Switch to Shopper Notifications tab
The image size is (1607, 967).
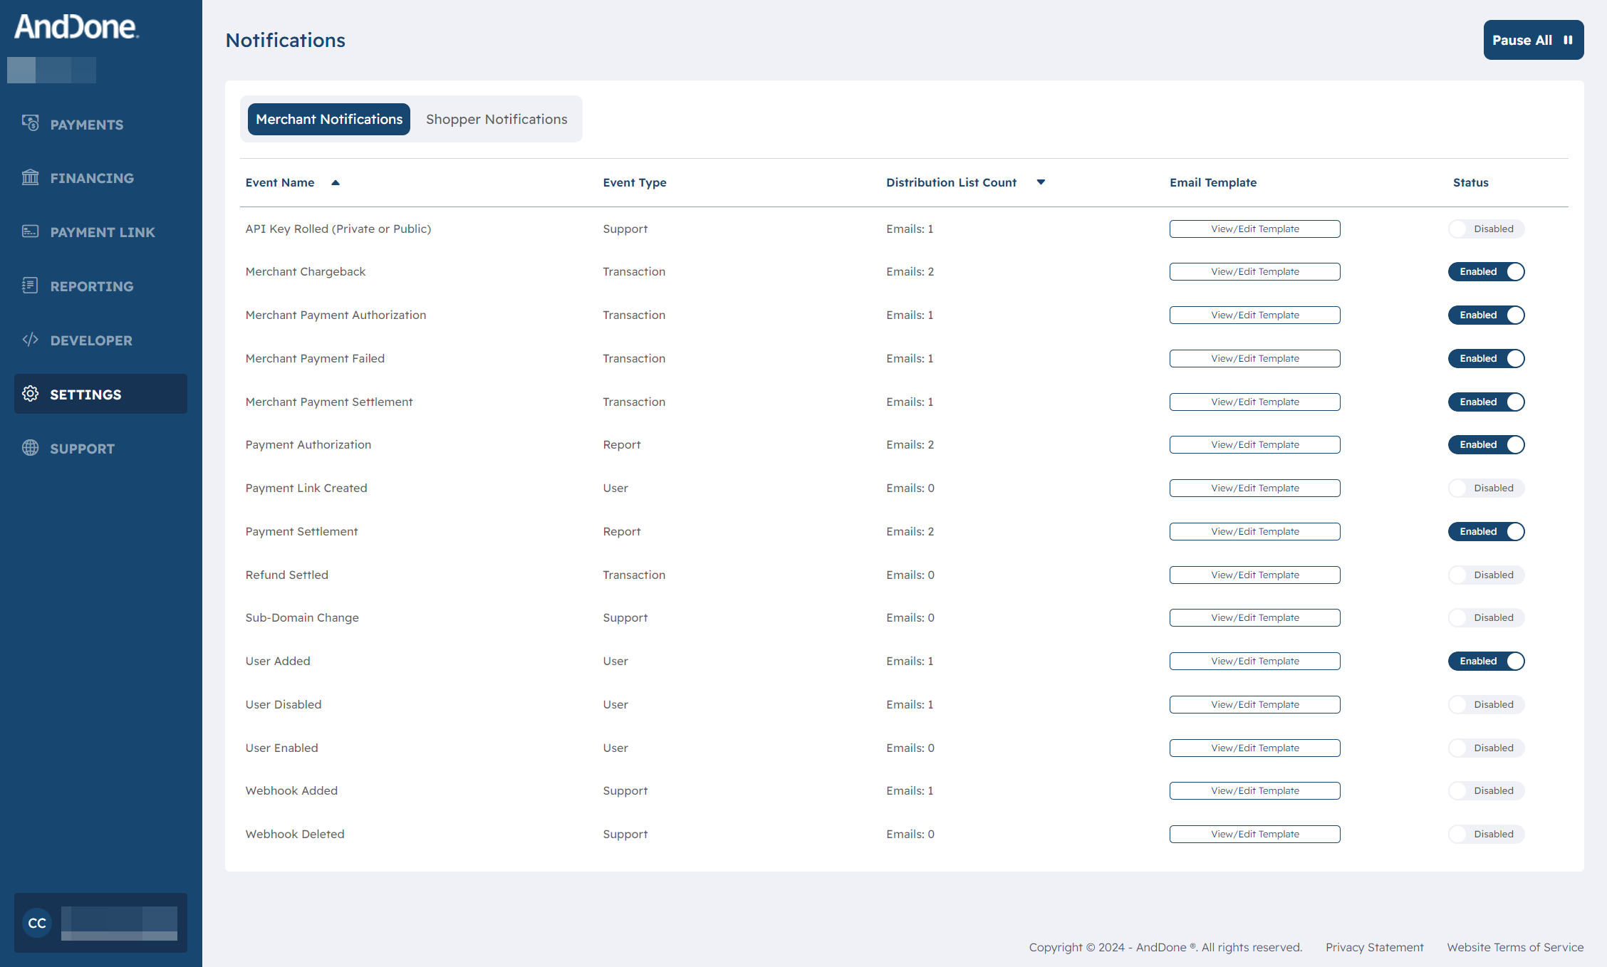pyautogui.click(x=496, y=118)
